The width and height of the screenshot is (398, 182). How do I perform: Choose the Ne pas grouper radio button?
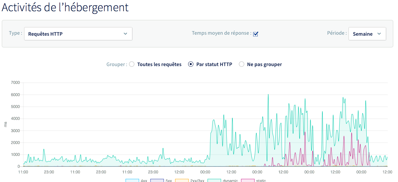click(242, 64)
